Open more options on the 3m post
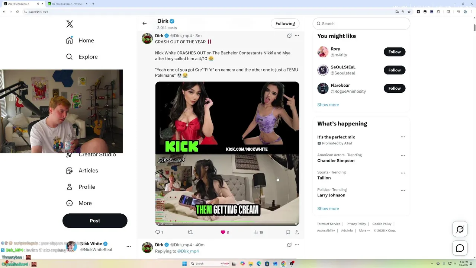 pos(297,36)
